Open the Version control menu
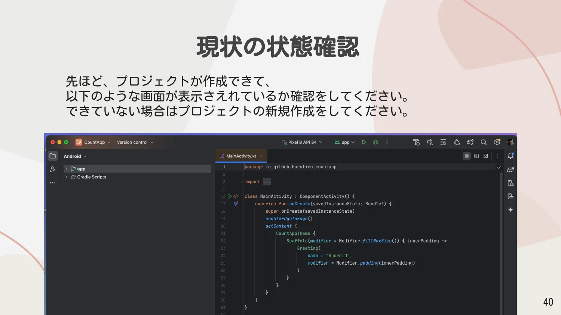The height and width of the screenshot is (315, 561). (x=135, y=142)
